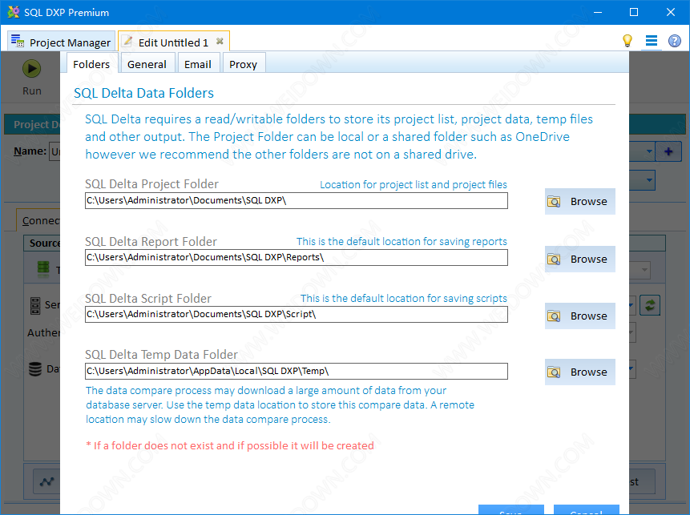Select the Proxy tab
690x515 pixels.
pyautogui.click(x=243, y=64)
